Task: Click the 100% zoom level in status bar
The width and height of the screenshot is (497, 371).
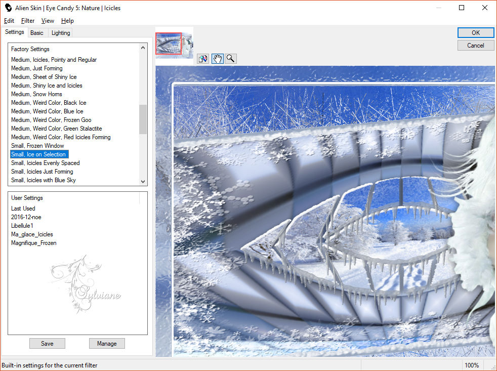Action: point(472,365)
